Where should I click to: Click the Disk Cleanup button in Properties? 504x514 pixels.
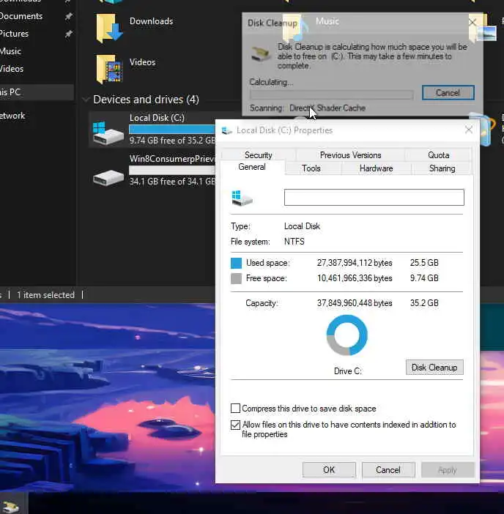pos(434,367)
